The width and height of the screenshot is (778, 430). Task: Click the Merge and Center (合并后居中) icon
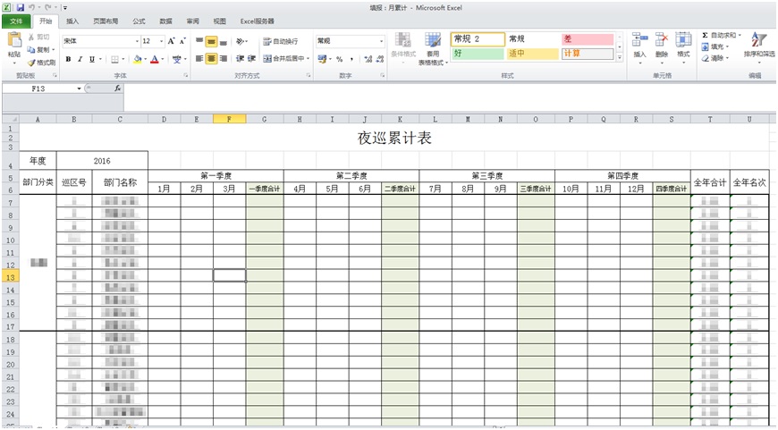click(x=285, y=59)
